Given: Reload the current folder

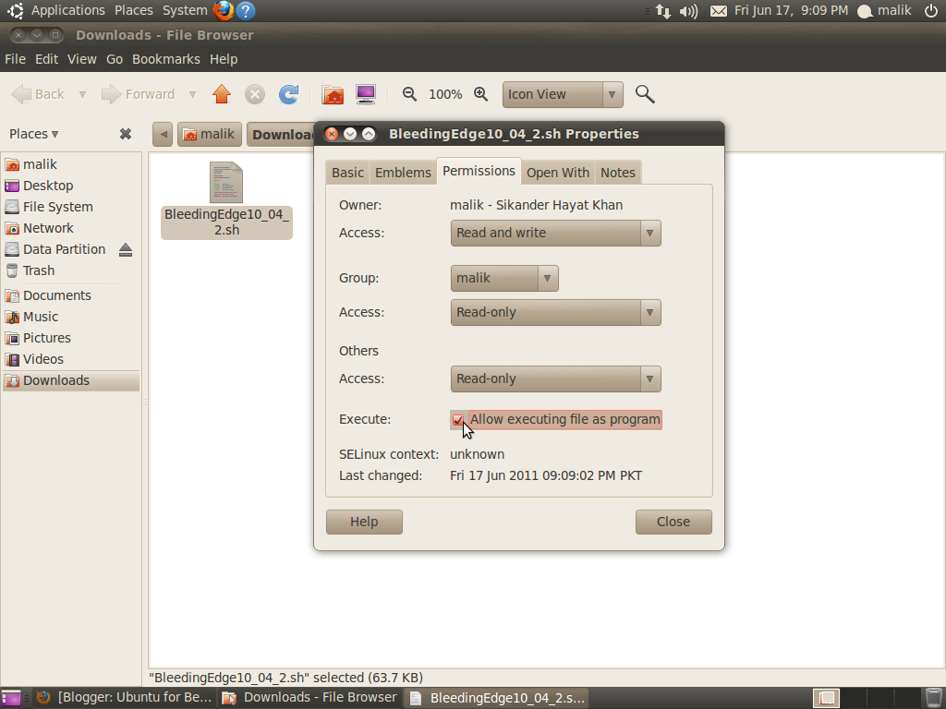Looking at the screenshot, I should tap(288, 94).
